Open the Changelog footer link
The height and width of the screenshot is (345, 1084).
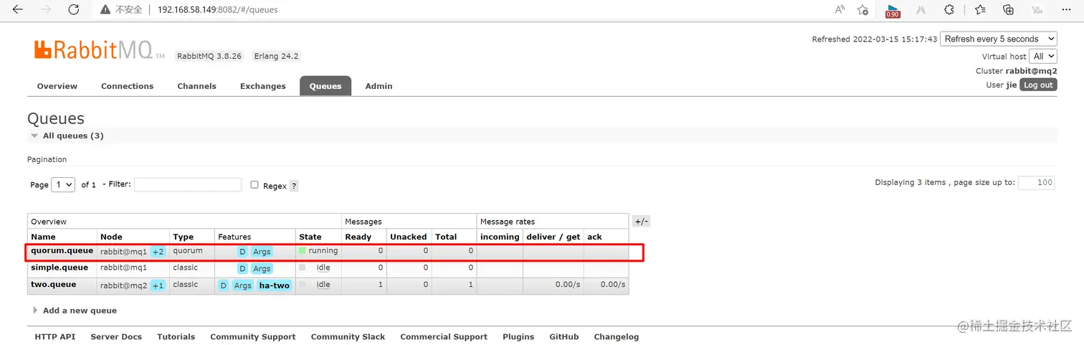tap(617, 336)
